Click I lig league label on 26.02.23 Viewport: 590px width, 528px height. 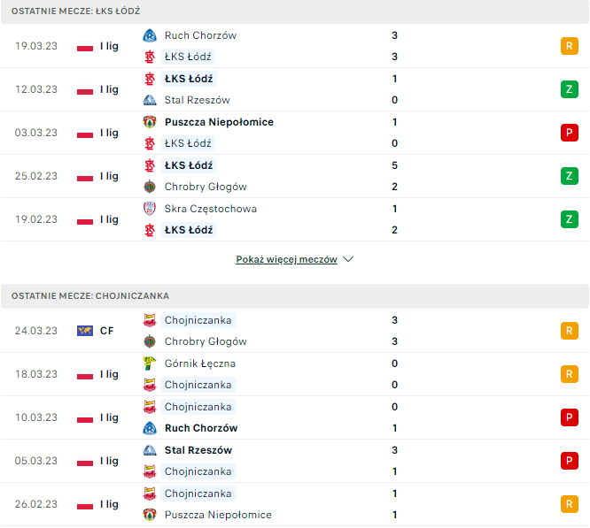109,504
